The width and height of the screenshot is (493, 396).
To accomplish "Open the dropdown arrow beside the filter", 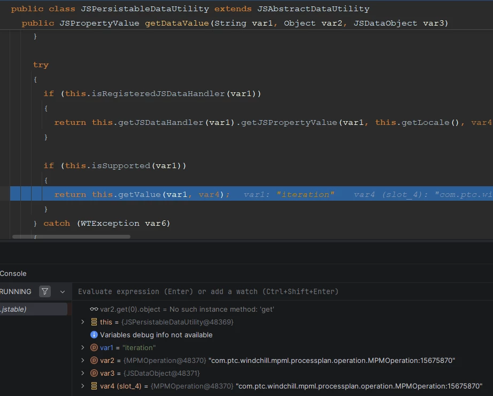I will tap(63, 292).
